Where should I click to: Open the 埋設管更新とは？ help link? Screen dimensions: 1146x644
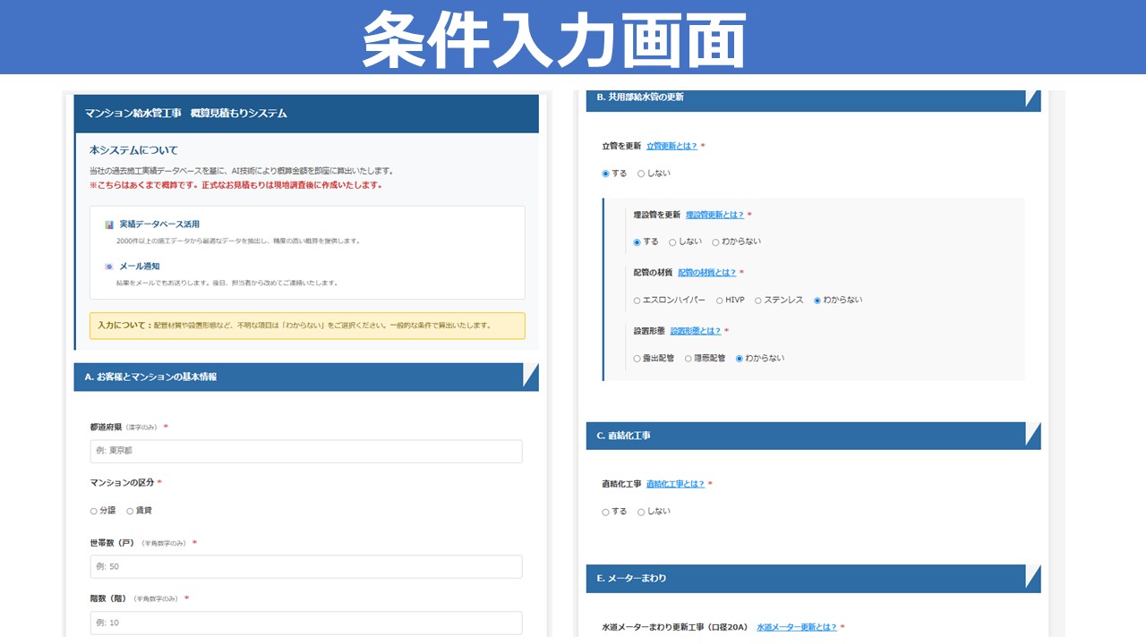(714, 215)
